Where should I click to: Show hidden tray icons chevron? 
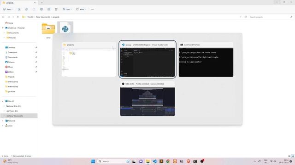point(254,161)
